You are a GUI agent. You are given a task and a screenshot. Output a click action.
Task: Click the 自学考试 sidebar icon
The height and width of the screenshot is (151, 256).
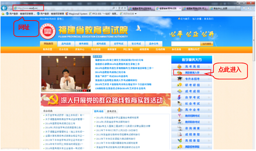(179, 97)
